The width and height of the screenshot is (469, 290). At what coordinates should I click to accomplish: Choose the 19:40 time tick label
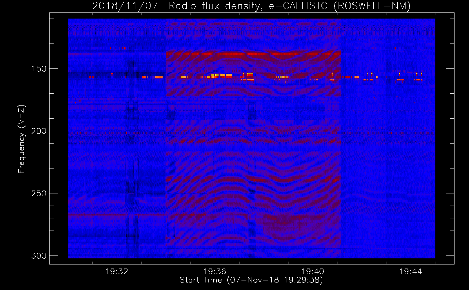[313, 272]
